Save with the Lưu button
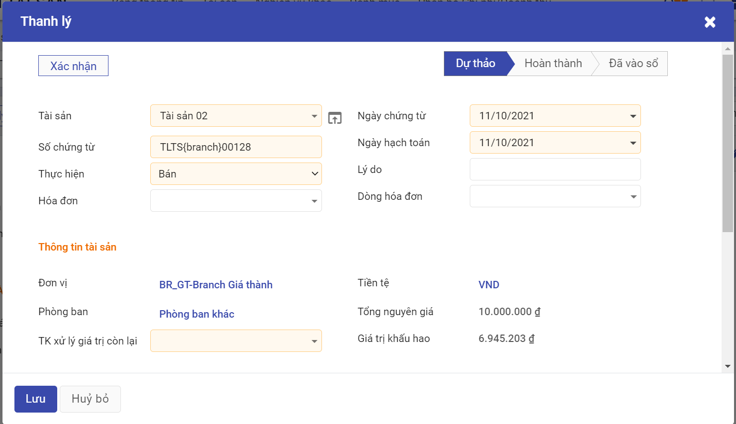The image size is (736, 424). (x=36, y=399)
